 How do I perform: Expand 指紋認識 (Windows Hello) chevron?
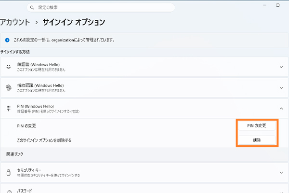pos(281,88)
